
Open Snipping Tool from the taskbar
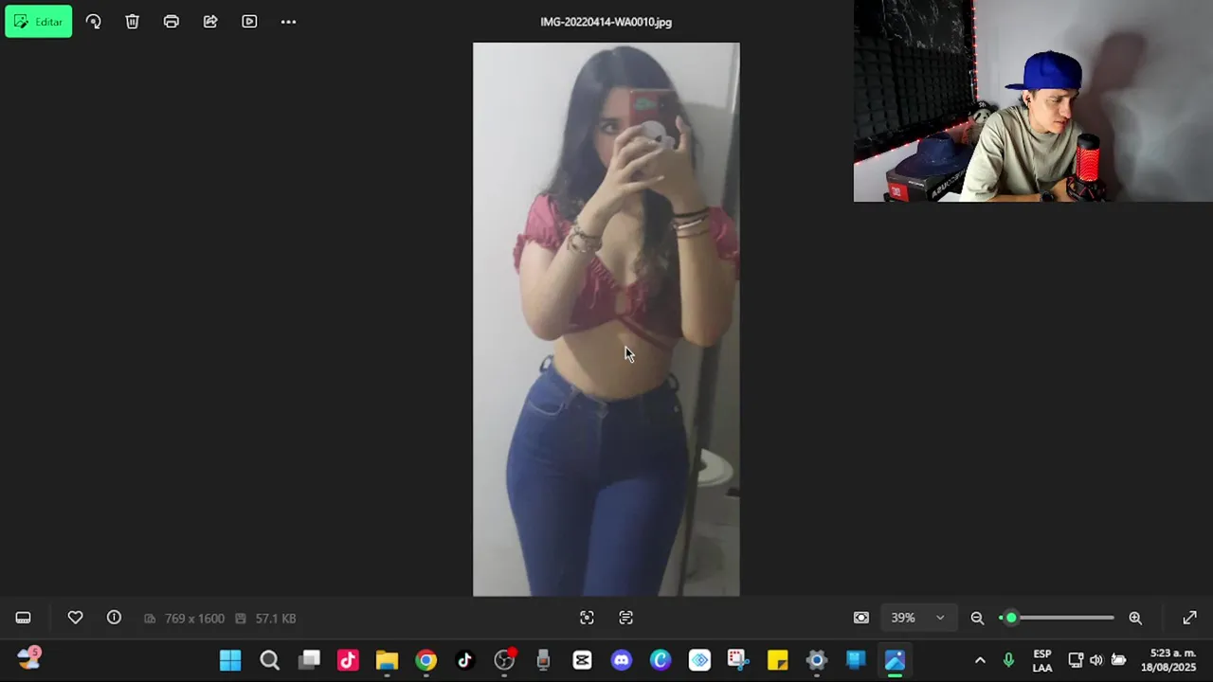[x=737, y=660]
